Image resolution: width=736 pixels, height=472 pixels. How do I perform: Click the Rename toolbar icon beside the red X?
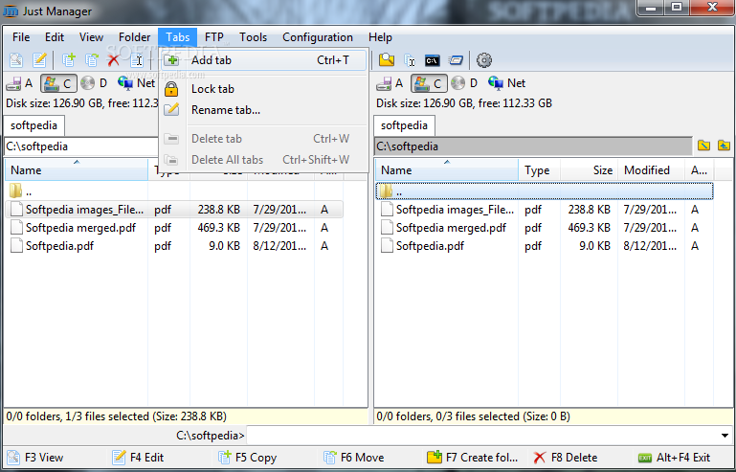137,60
